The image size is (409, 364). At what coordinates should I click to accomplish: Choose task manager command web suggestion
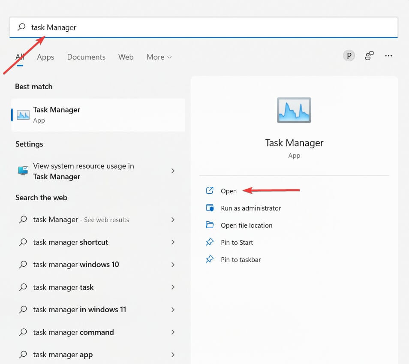73,332
